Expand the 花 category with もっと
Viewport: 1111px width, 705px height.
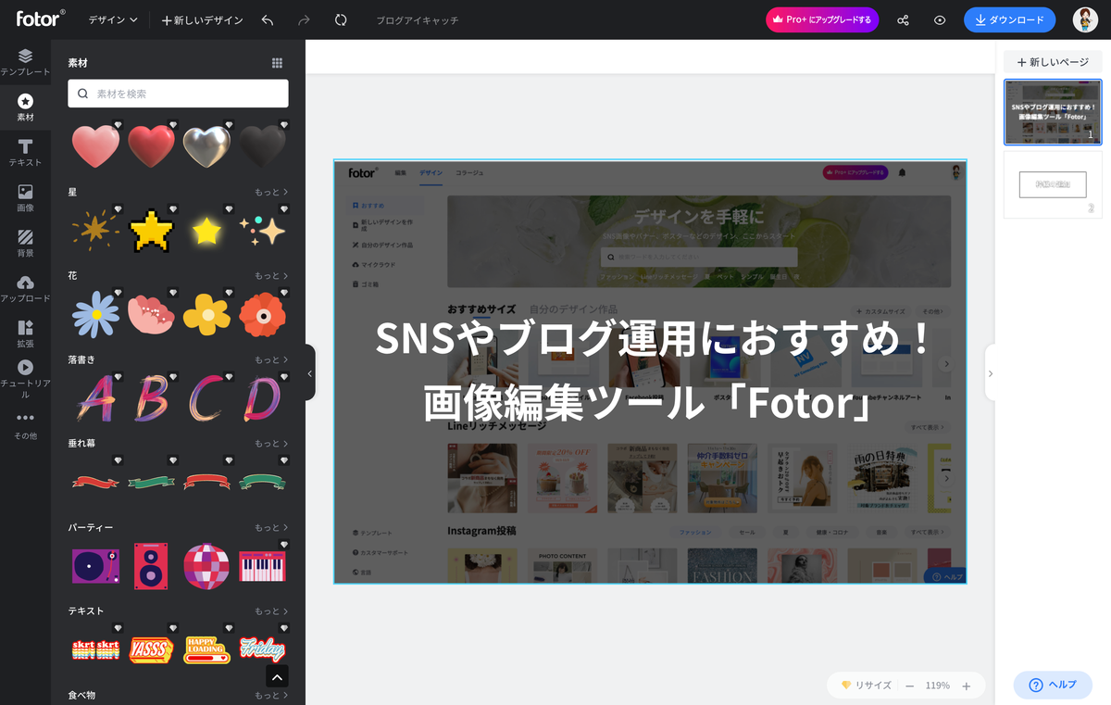270,275
